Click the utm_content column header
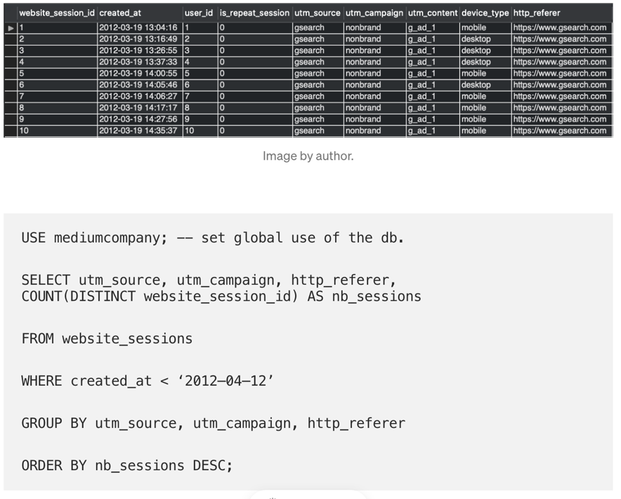Viewport: 621px width, 499px height. (x=432, y=13)
